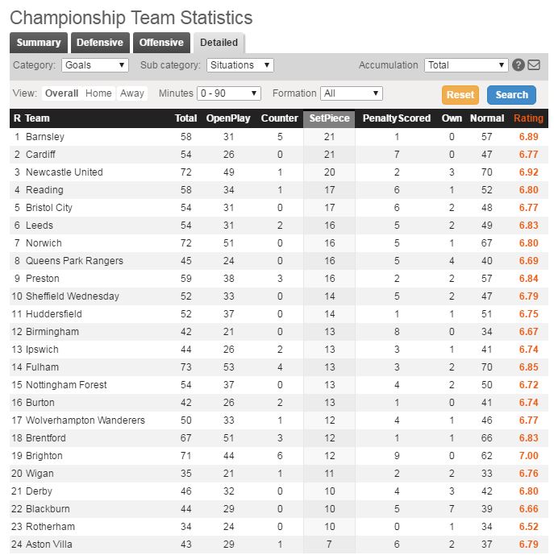Screen dimensions: 554x555
Task: Click the blue Search button
Action: [511, 95]
